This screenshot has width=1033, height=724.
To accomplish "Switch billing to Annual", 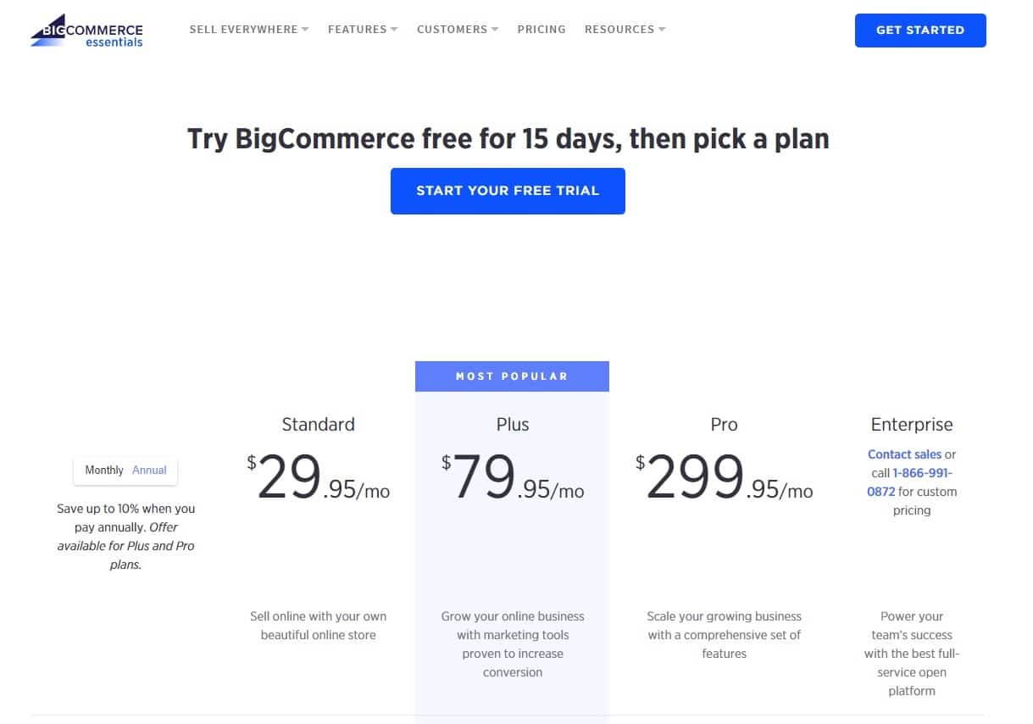I will click(149, 470).
